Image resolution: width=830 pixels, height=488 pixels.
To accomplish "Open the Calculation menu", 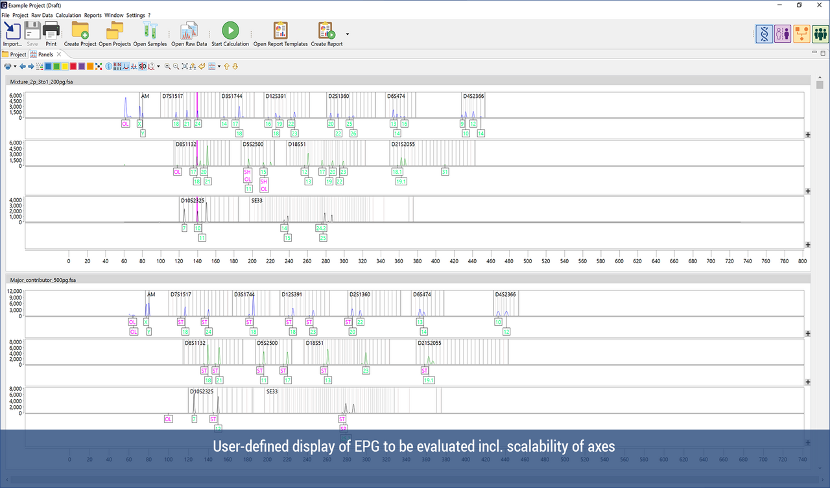I will coord(69,15).
